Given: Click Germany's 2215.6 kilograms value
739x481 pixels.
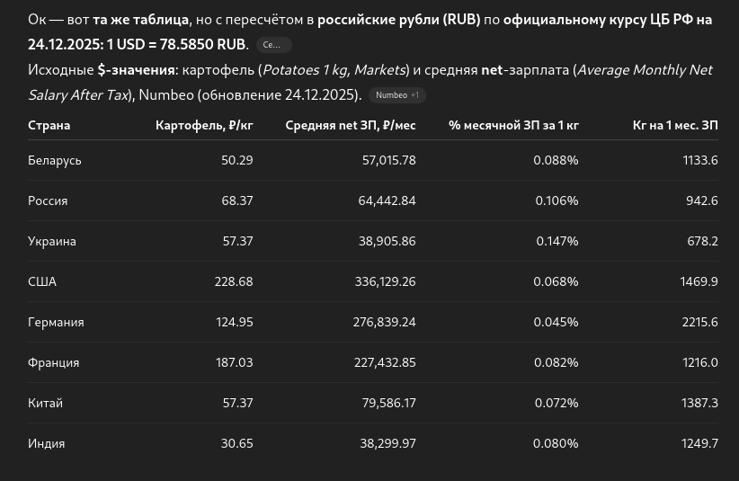Looking at the screenshot, I should tap(699, 322).
